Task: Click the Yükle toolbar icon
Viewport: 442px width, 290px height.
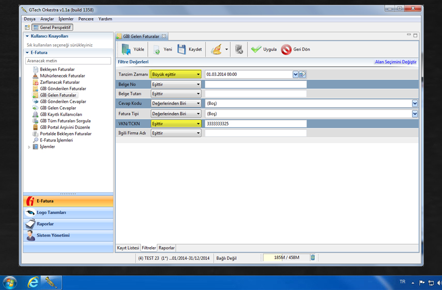Action: click(x=126, y=49)
